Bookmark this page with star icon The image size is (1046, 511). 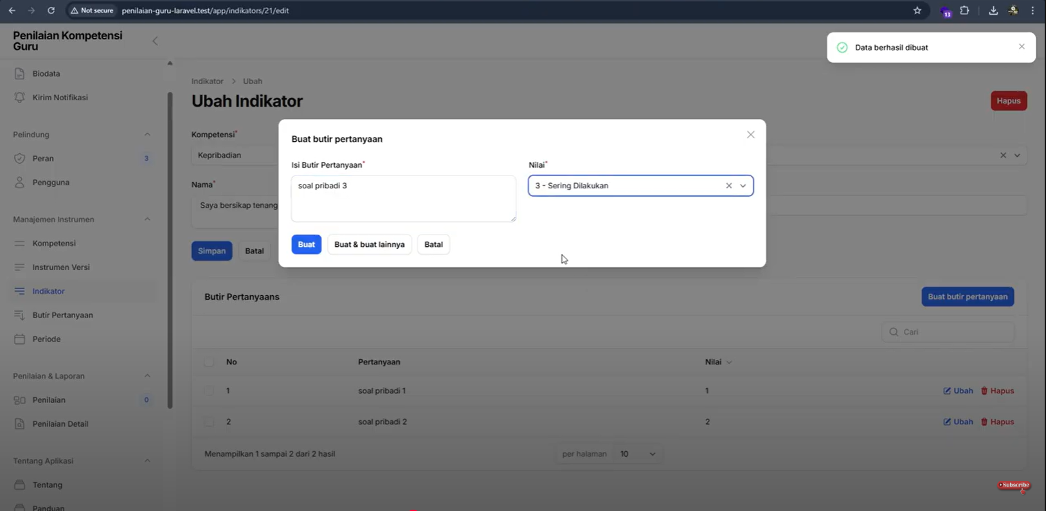click(917, 10)
